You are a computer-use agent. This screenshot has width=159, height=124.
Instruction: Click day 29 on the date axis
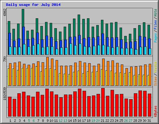[x=140, y=121]
